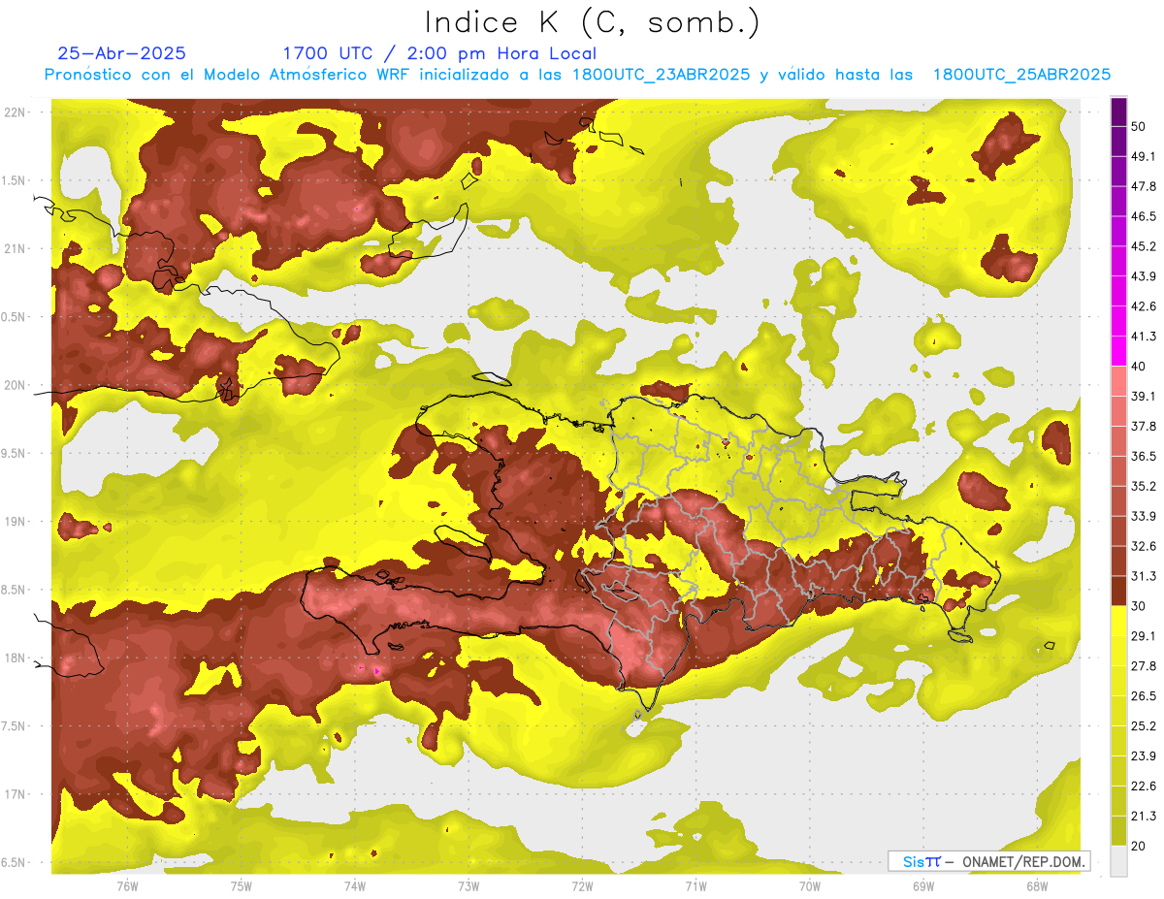Click the colorbar value '50'
The height and width of the screenshot is (899, 1164).
pos(1140,126)
